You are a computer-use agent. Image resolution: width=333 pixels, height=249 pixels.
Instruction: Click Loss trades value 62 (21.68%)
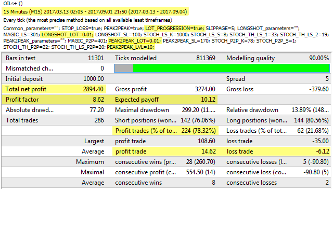pyautogui.click(x=313, y=131)
